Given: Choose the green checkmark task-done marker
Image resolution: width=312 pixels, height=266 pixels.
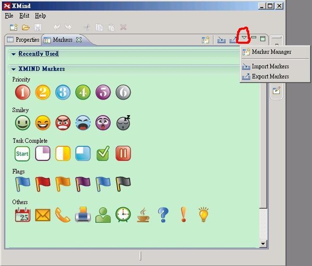Looking at the screenshot, I should point(103,154).
